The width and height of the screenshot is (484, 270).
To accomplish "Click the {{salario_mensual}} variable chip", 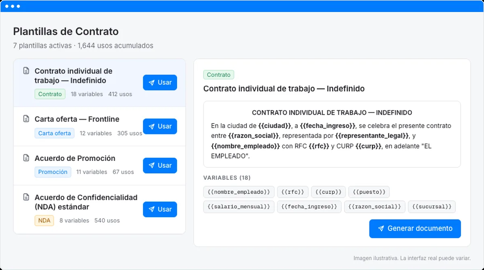I will pos(239,207).
